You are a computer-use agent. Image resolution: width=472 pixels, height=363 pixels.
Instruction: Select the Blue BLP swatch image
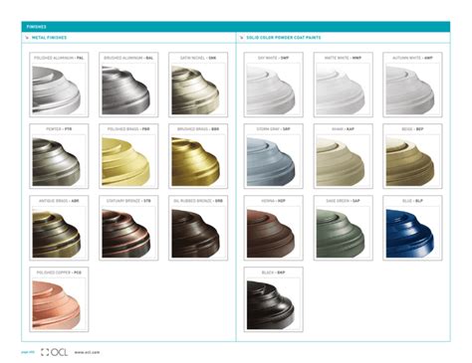[x=410, y=234]
